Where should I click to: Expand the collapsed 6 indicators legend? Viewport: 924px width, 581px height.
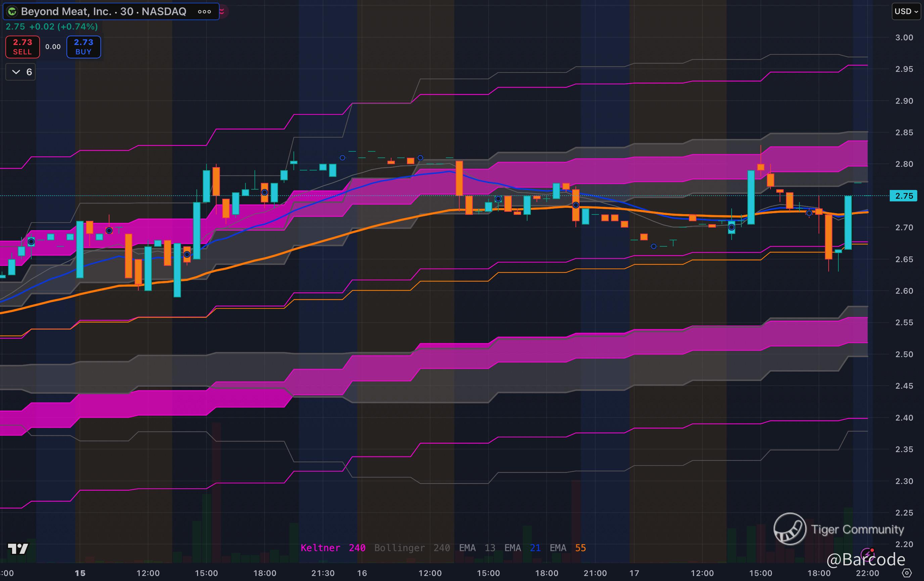21,72
